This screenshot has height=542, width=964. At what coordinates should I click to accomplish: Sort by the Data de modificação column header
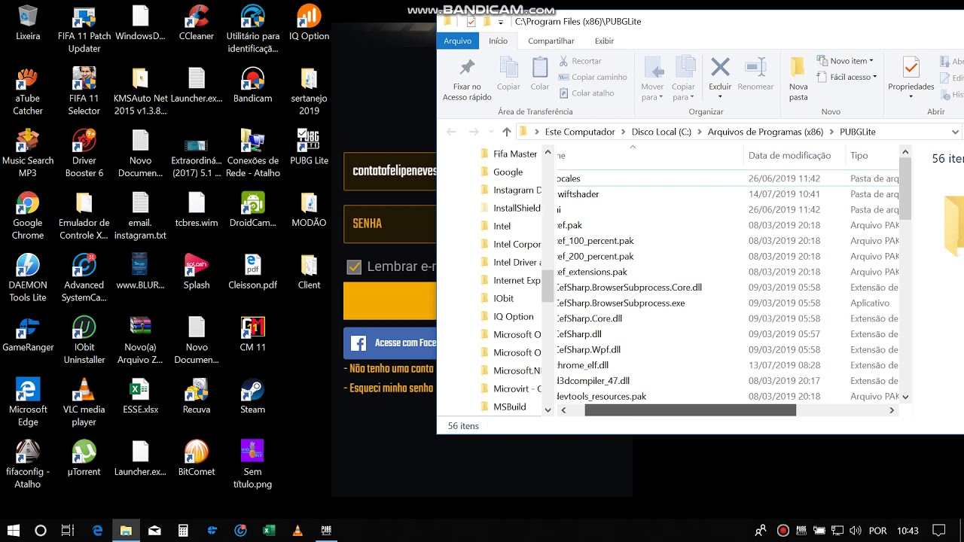(789, 156)
